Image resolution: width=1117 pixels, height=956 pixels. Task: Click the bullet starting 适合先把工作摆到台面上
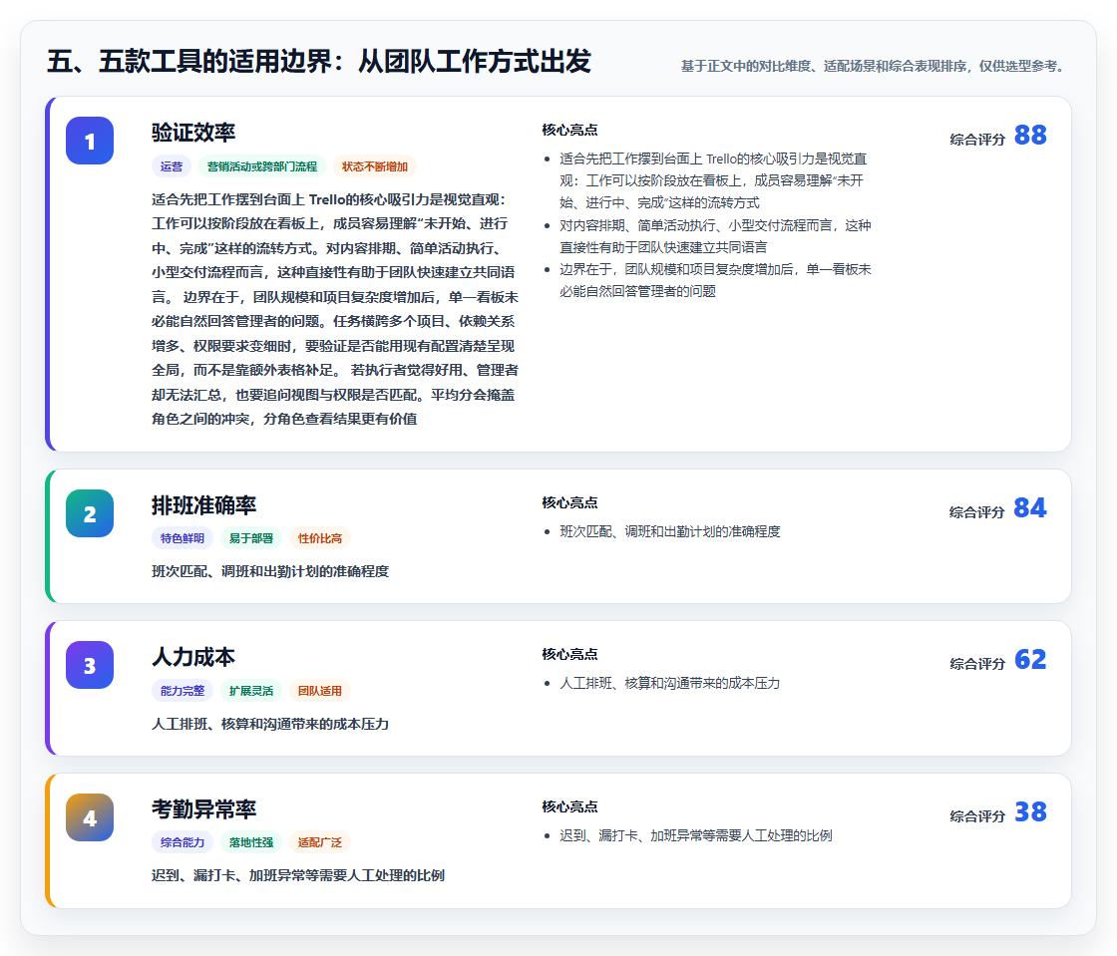click(713, 180)
